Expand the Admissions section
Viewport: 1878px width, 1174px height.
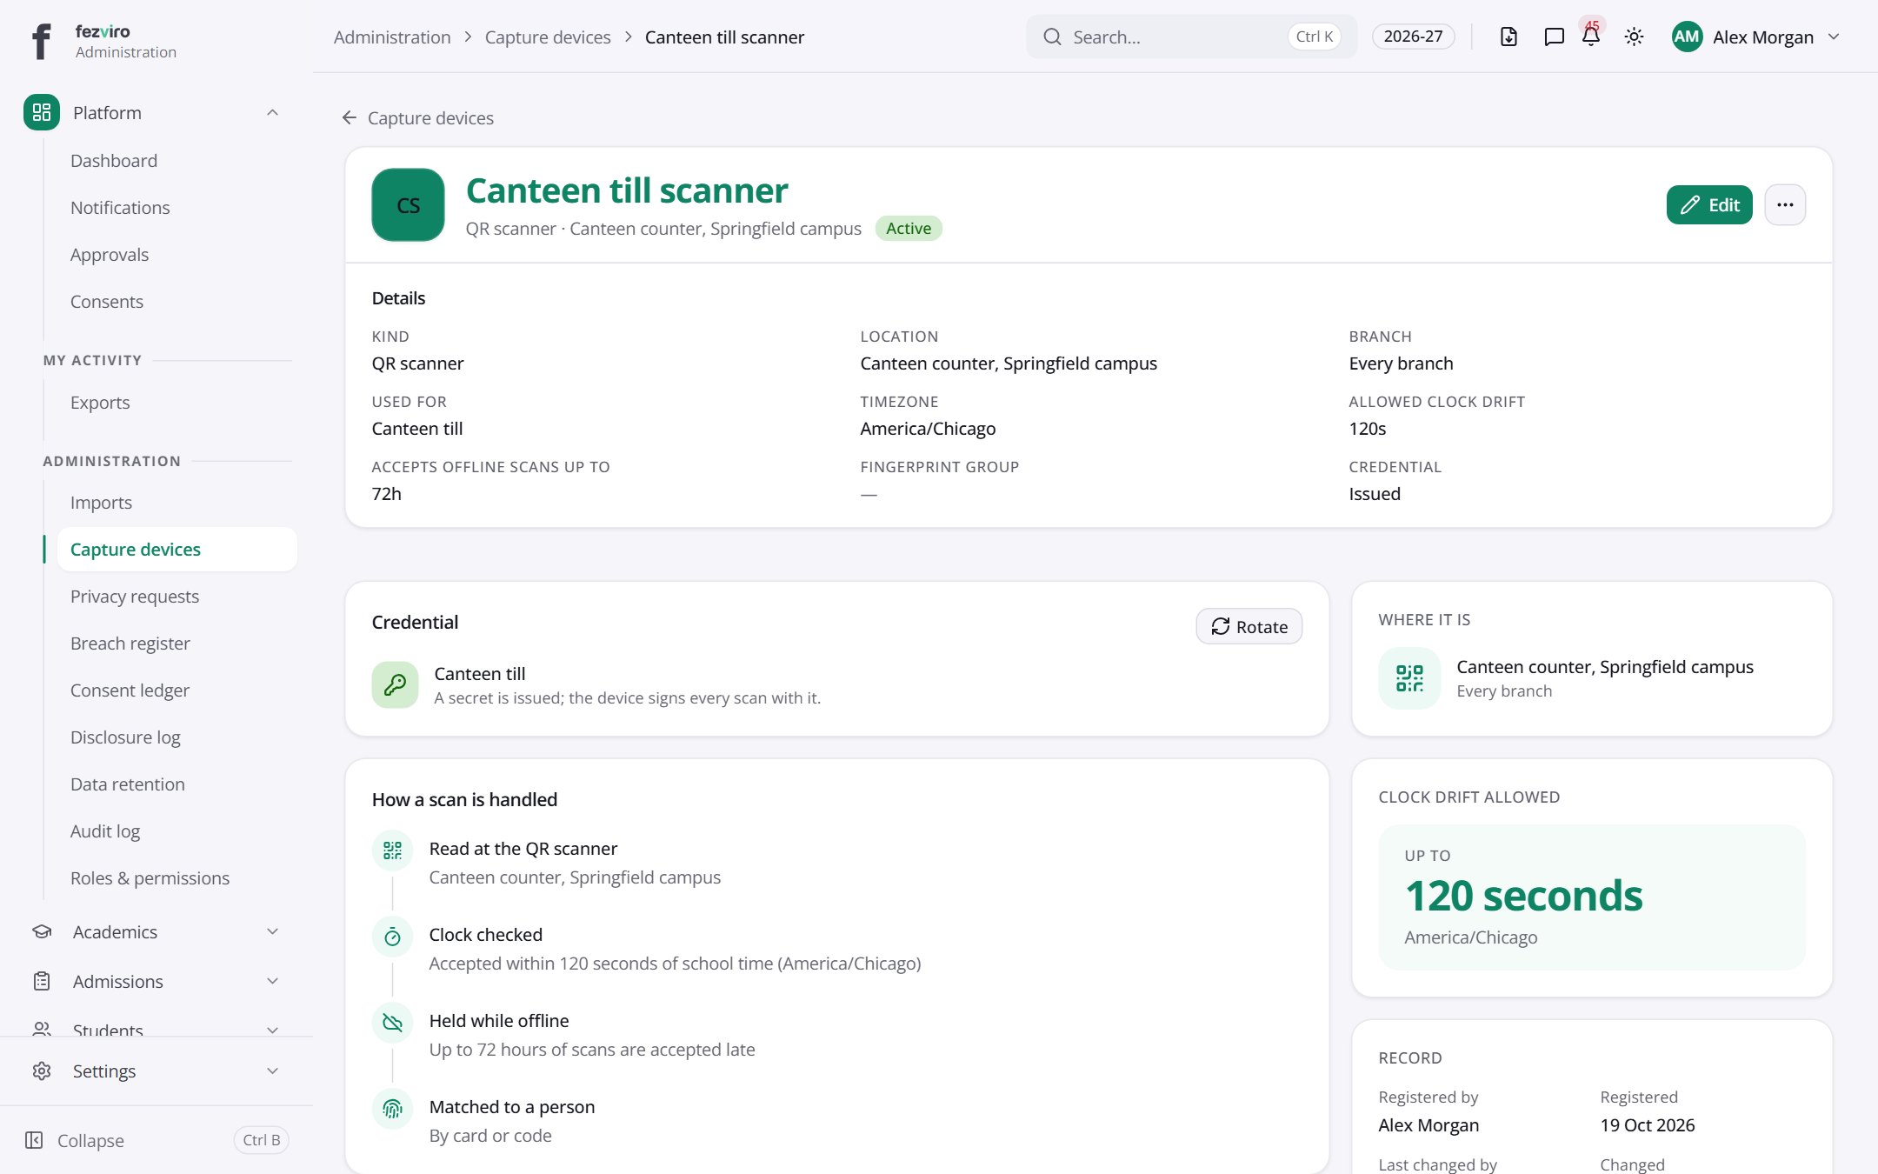(x=156, y=981)
